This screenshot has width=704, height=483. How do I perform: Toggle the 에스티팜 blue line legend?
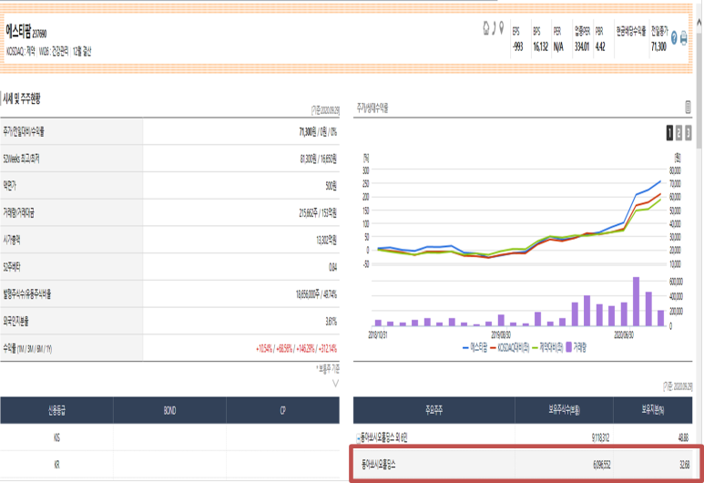coord(474,348)
